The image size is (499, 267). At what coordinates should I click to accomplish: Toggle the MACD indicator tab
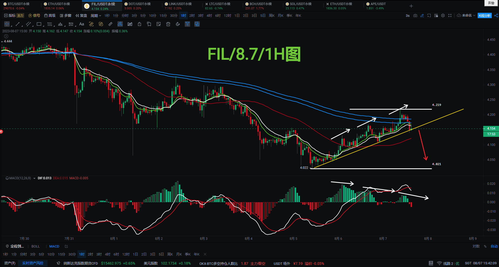click(x=54, y=246)
